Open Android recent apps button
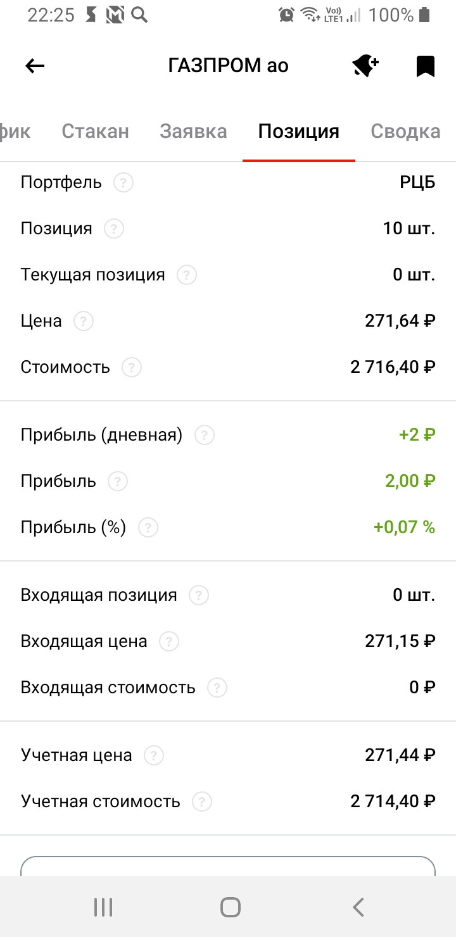This screenshot has width=456, height=937. tap(103, 907)
